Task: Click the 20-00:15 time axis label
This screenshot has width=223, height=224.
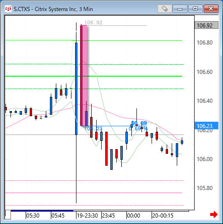Action: tap(163, 216)
